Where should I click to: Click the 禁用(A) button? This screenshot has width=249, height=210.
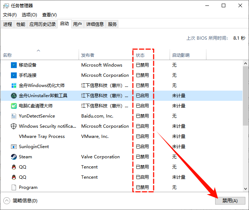pyautogui.click(x=230, y=201)
